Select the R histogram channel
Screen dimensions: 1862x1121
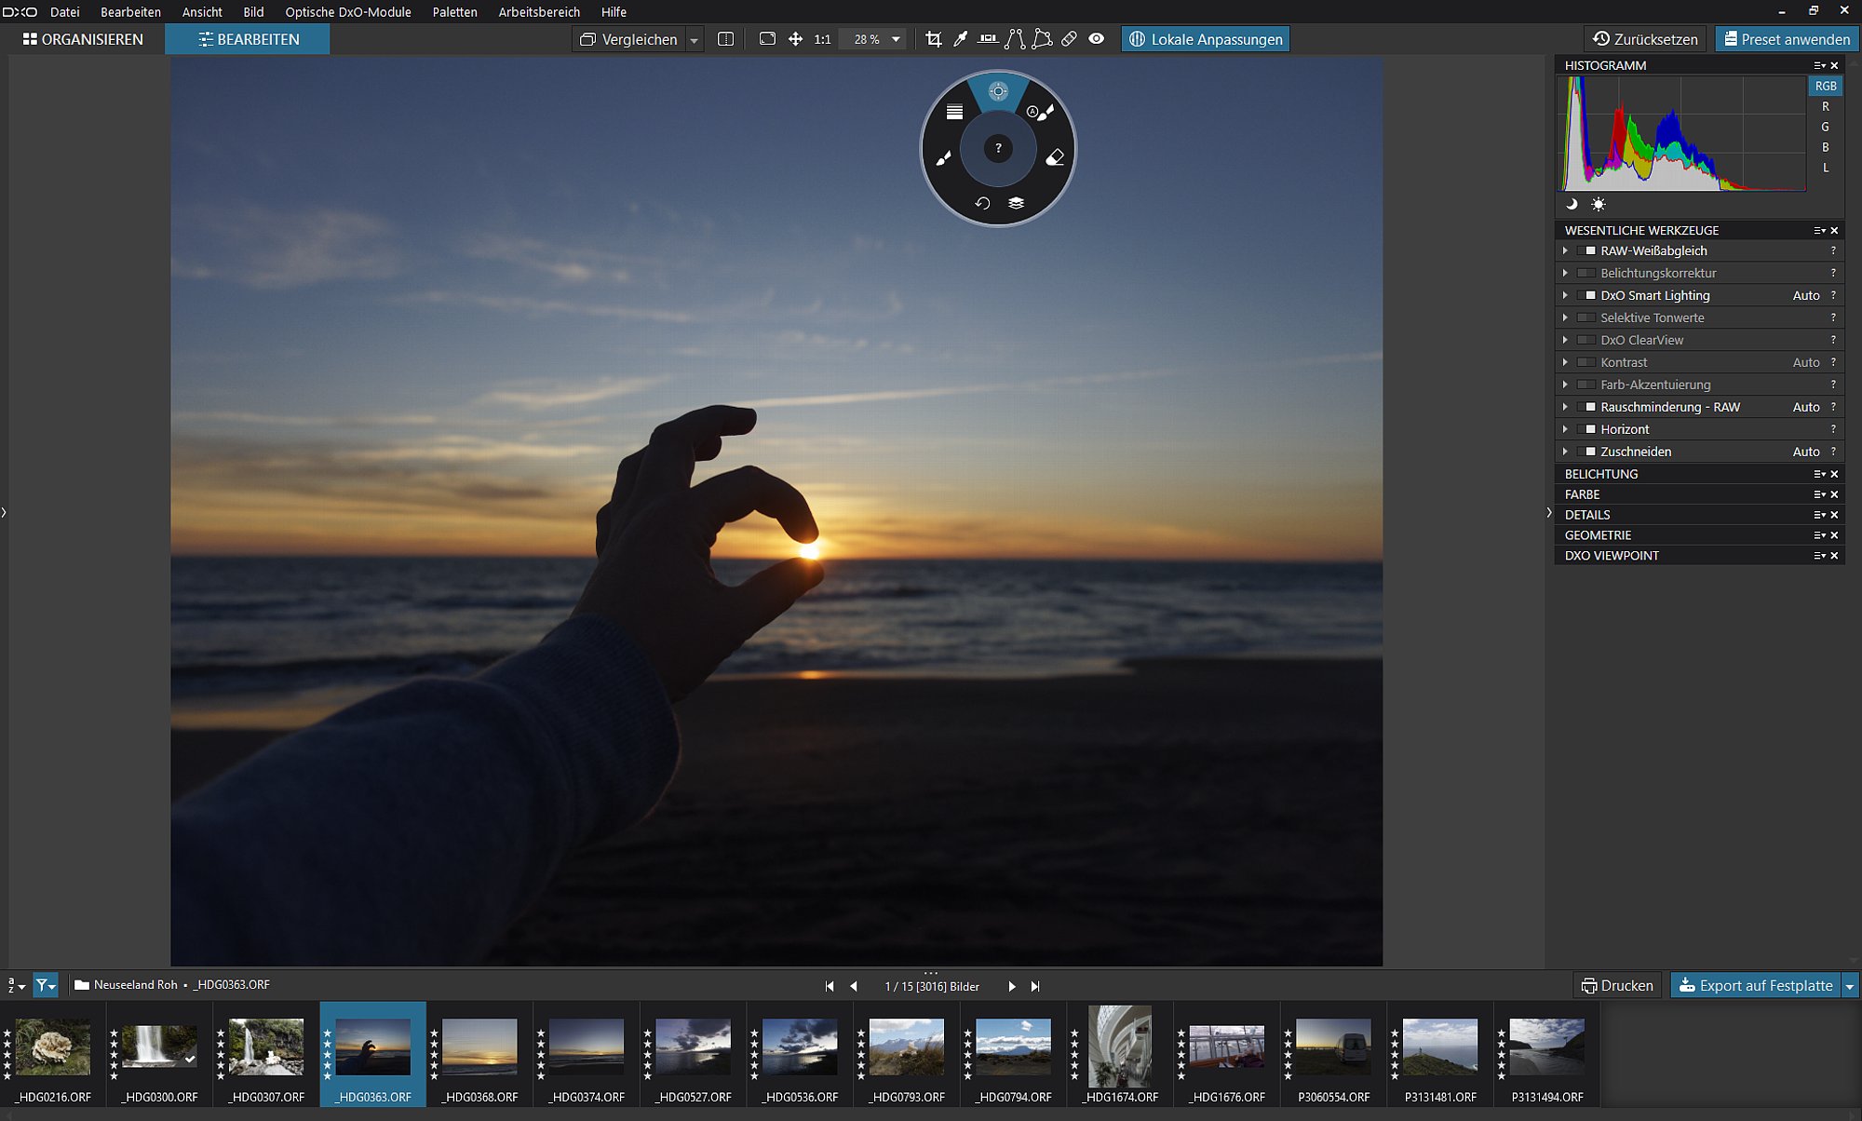(x=1825, y=106)
